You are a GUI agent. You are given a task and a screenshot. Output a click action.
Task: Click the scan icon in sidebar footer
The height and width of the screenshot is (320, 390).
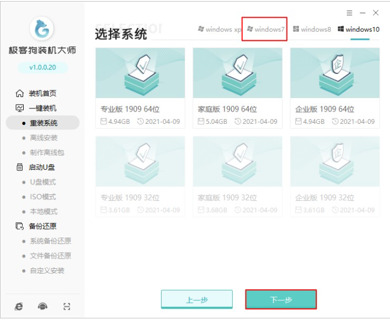tap(67, 307)
